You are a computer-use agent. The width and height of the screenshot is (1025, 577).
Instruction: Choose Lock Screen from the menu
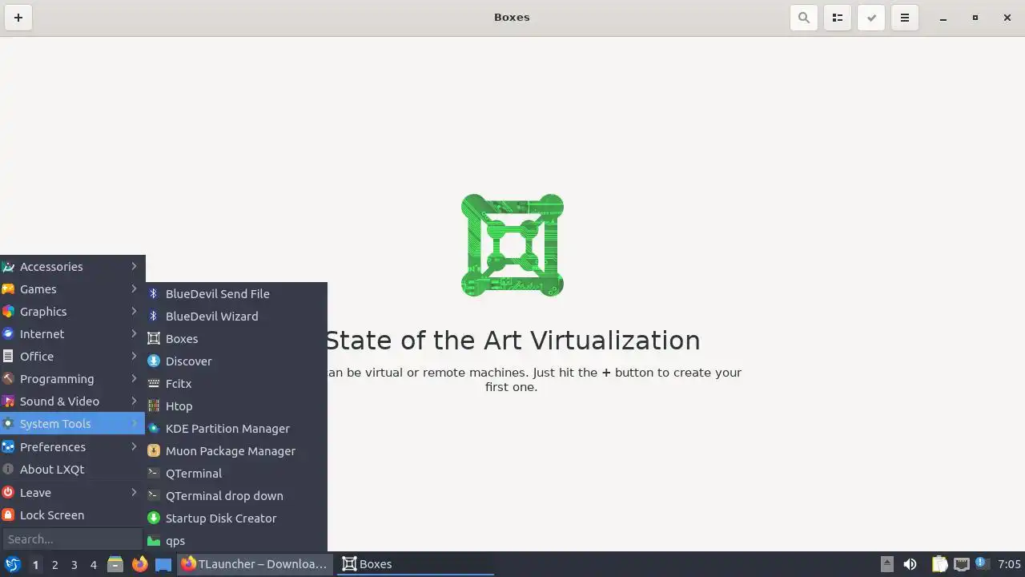72,515
